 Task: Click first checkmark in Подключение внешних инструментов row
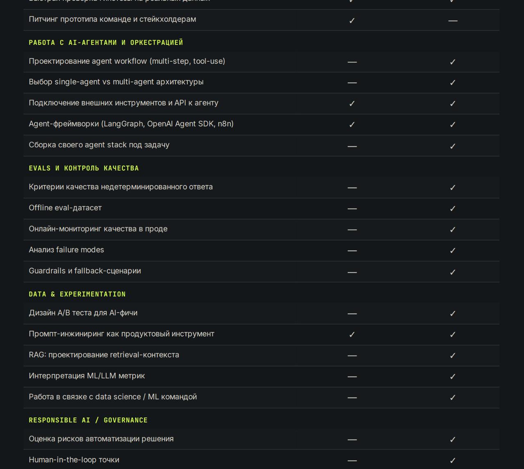tap(352, 104)
